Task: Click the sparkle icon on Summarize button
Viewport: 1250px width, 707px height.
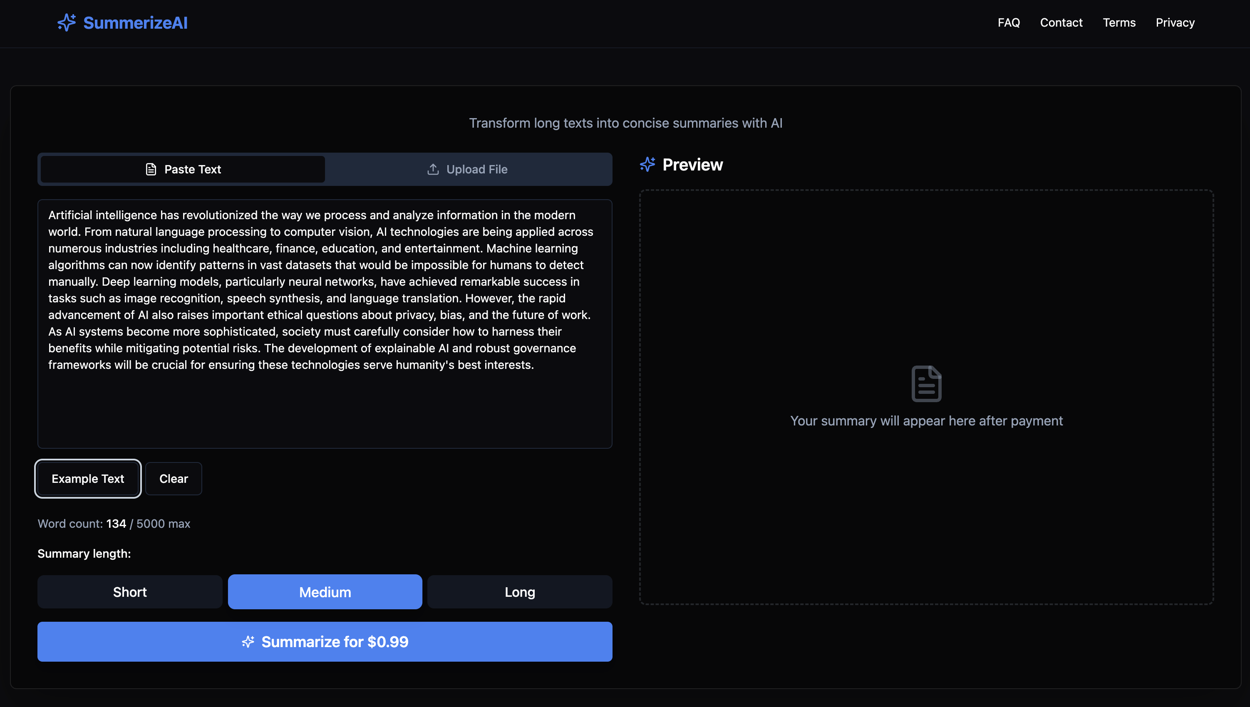Action: 248,642
